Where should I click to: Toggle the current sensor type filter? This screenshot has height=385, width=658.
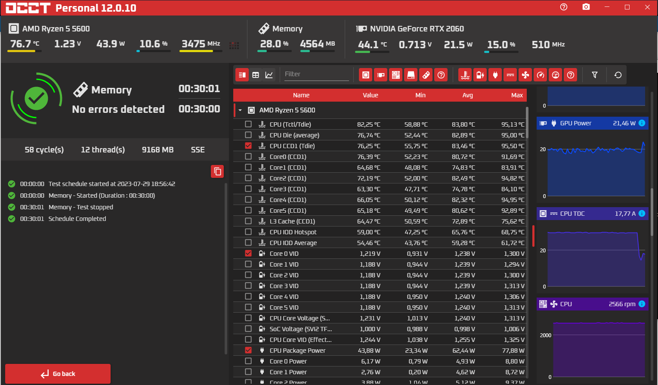(x=510, y=75)
